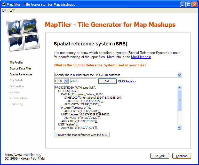Go to the Tile Profile step
The height and width of the screenshot is (165, 199).
click(x=16, y=62)
